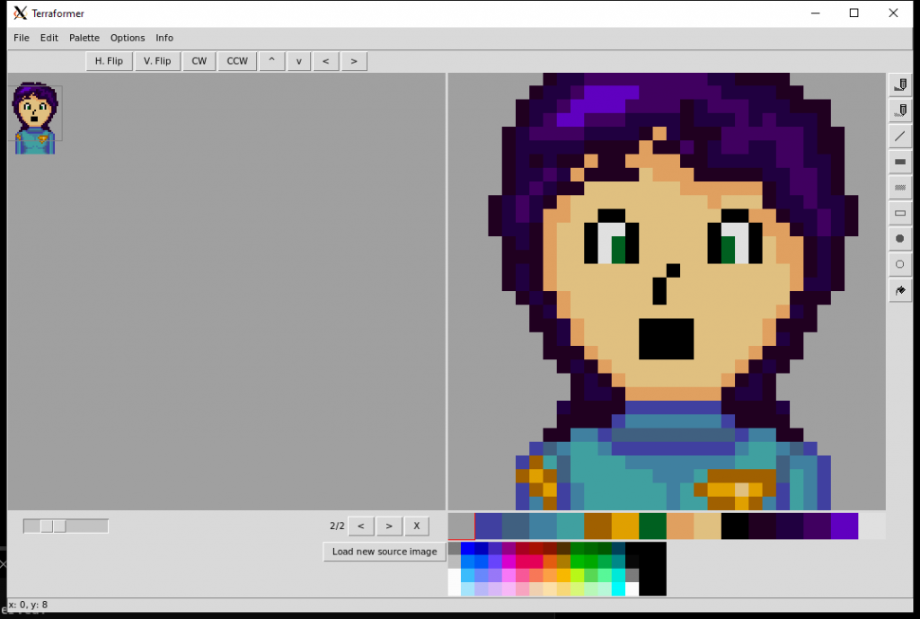Pick magenta from the master color grid
This screenshot has width=920, height=619.
[x=509, y=562]
